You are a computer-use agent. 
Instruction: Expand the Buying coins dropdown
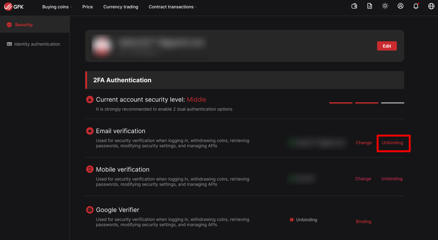[57, 7]
